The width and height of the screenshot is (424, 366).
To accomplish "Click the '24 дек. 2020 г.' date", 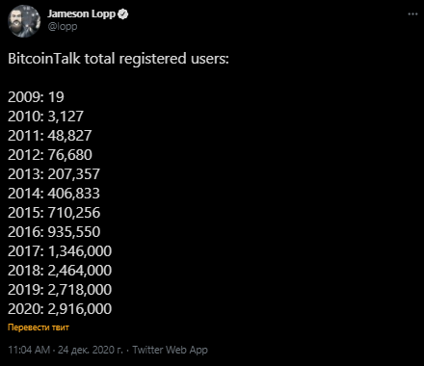I will coord(91,350).
